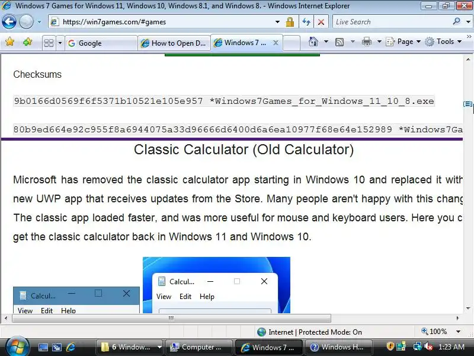Open the 6 Window... taskbar group
Viewport: 474px width, 356px height.
tap(130, 347)
